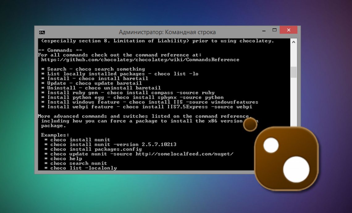Click the large white circle inside Chocolatey logo
This screenshot has height=213, width=352.
coord(296,169)
